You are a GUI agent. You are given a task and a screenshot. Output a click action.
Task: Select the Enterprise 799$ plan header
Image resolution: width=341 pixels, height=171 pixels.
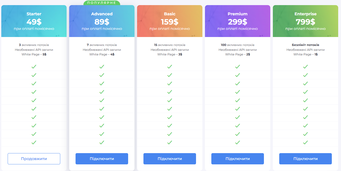coord(306,21)
